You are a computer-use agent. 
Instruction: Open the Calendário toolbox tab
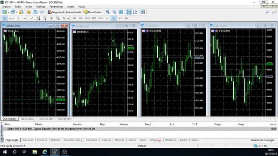pos(92,140)
